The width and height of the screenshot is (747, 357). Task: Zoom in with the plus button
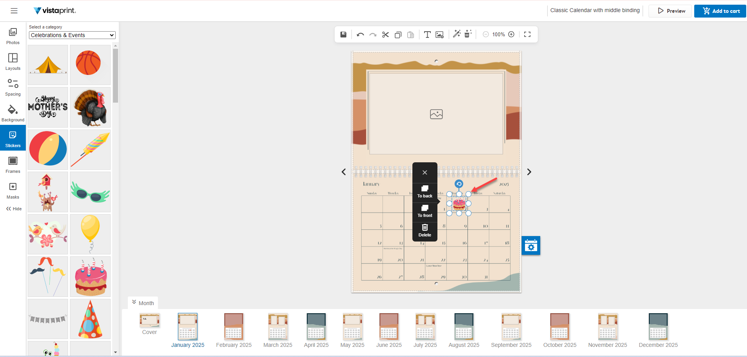pyautogui.click(x=511, y=34)
